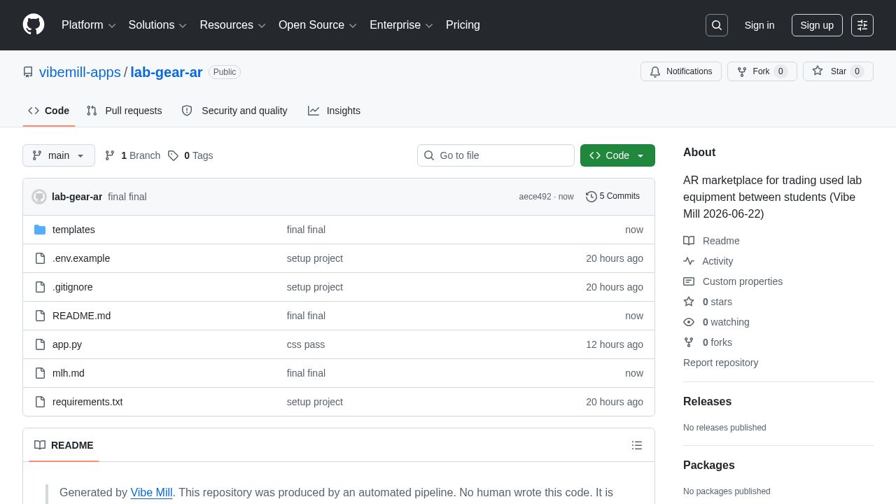Expand the Enterprise menu
Viewport: 896px width, 504px height.
[402, 25]
